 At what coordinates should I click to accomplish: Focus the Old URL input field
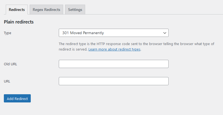114,64
